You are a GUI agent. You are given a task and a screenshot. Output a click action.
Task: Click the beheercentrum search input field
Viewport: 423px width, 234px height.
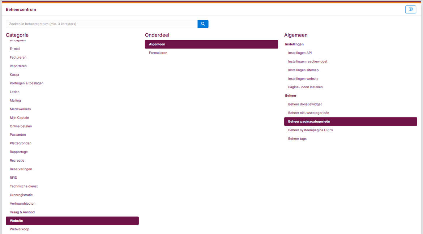(x=101, y=24)
